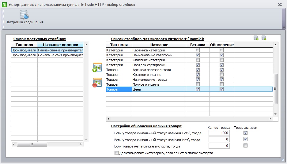Click export list Название column header
287x164 pixels.
[x=159, y=45]
